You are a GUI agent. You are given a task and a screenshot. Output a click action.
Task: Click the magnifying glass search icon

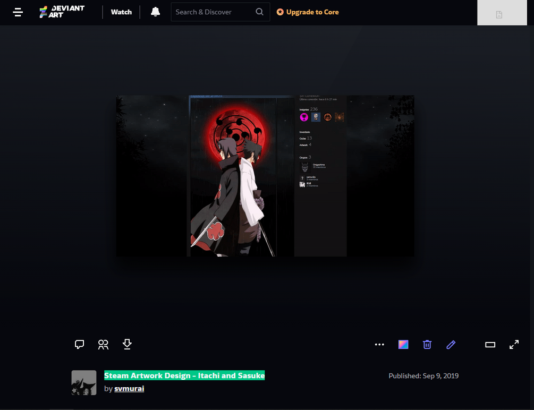tap(259, 12)
